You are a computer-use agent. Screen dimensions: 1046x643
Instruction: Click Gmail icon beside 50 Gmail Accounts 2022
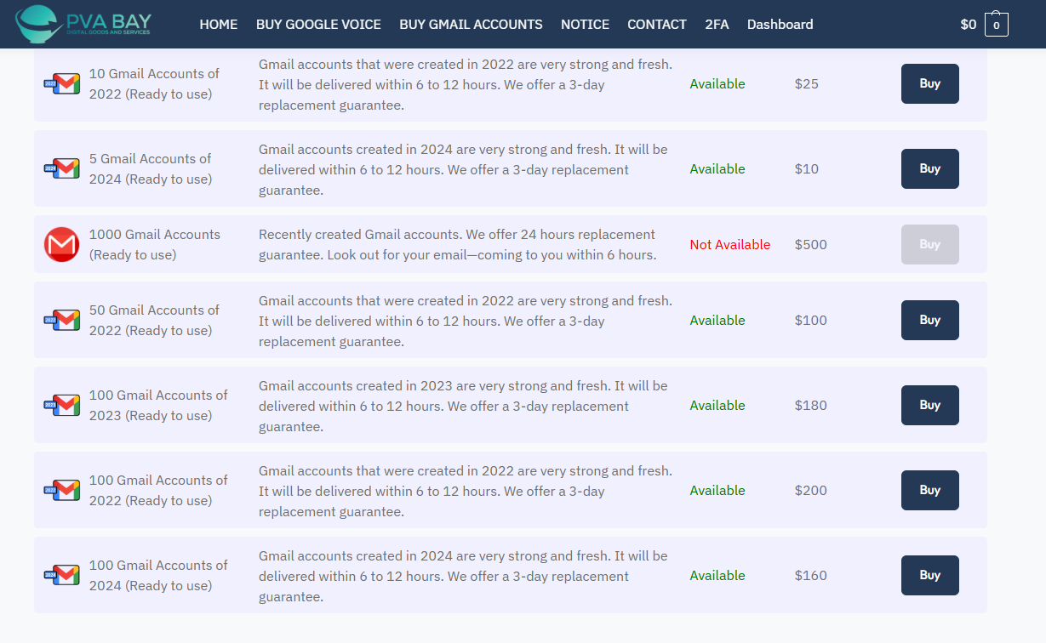tap(61, 321)
